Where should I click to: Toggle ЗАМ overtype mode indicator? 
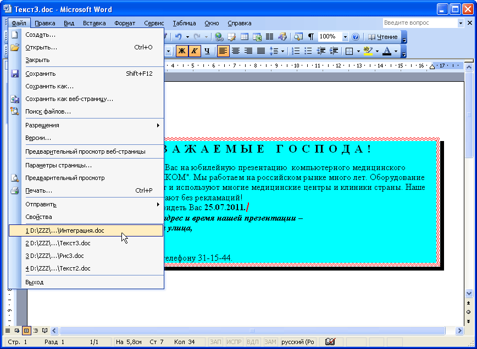(270, 342)
